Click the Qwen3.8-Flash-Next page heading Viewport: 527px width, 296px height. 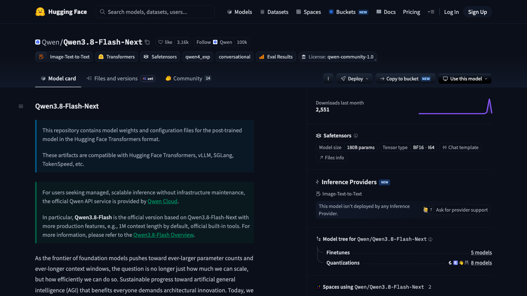tap(67, 106)
